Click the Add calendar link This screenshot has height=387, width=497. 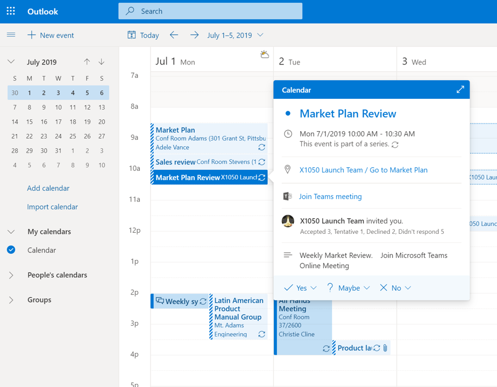point(48,188)
